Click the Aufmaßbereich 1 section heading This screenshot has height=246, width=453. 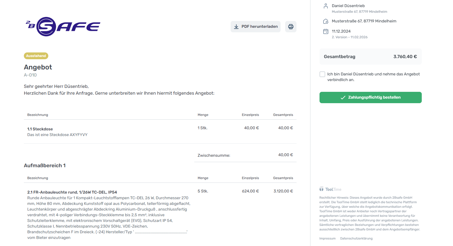click(x=45, y=166)
